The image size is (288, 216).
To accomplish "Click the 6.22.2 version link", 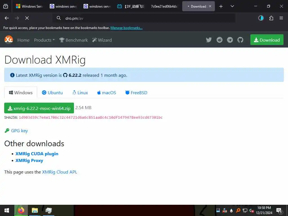I will point(75,75).
